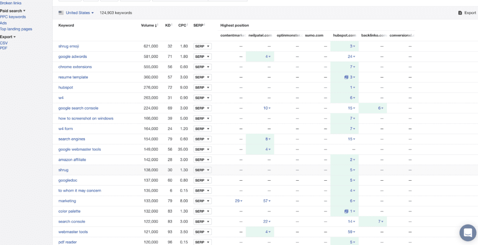Click the Export file icon
The height and width of the screenshot is (245, 478).
460,13
